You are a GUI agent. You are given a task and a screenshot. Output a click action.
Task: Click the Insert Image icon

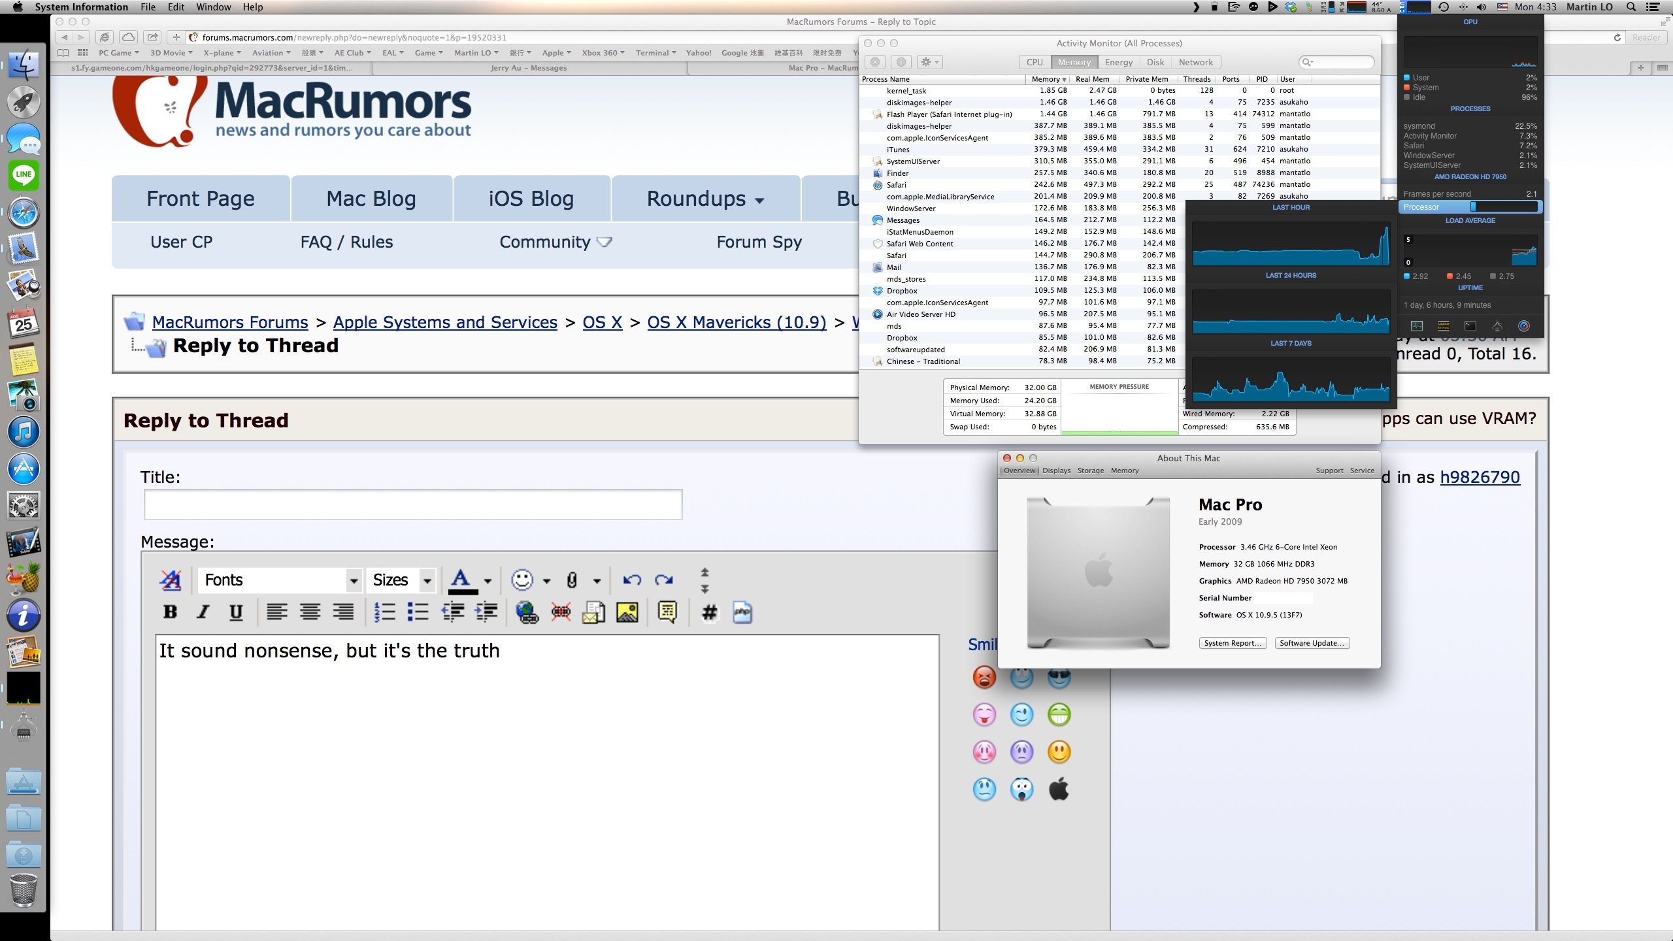pyautogui.click(x=627, y=612)
